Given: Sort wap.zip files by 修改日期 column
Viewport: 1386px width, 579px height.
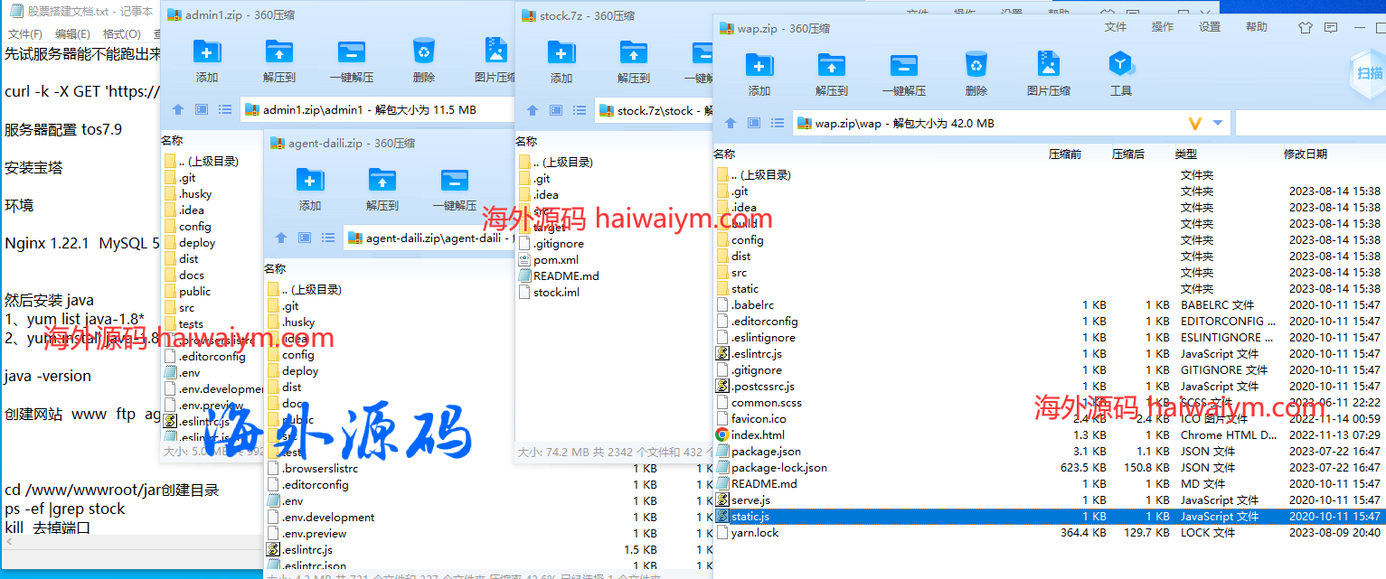Looking at the screenshot, I should tap(1305, 154).
